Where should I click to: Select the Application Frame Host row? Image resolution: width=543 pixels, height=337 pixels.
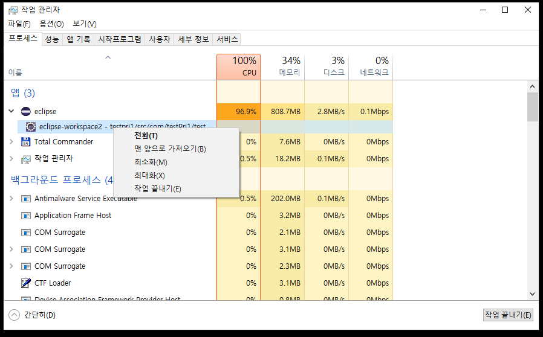tap(198, 216)
